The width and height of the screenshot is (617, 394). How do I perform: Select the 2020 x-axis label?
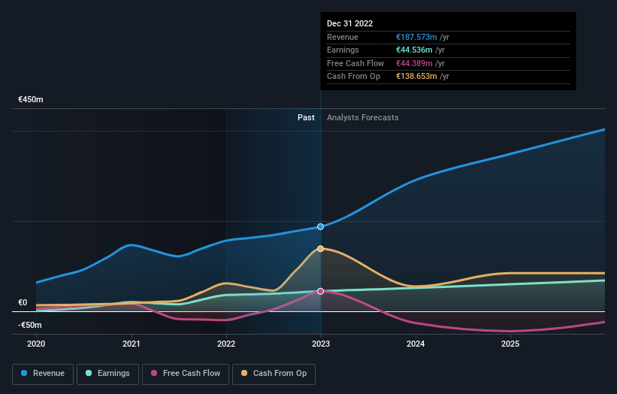36,344
